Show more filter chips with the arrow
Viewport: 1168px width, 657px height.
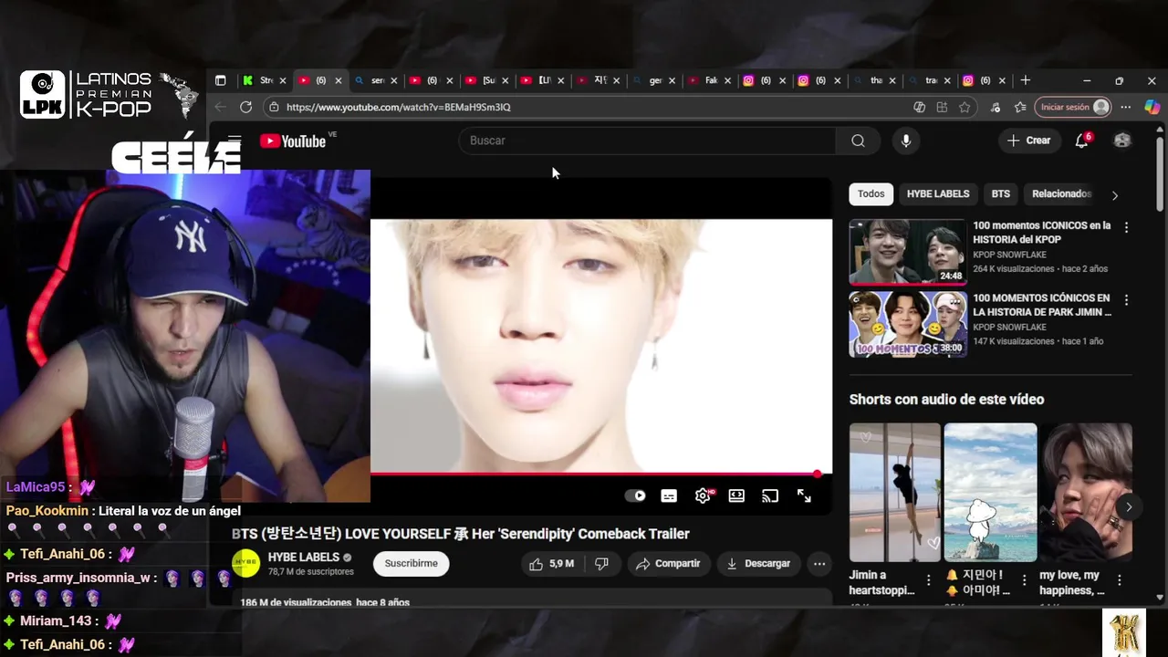tap(1114, 194)
